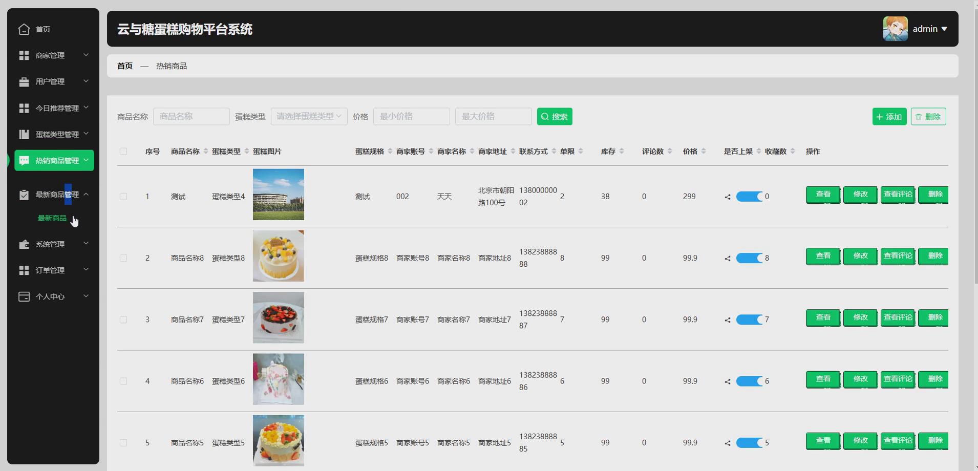The image size is (978, 471).
Task: Check the row 商品名称6 checkbox
Action: tap(123, 381)
